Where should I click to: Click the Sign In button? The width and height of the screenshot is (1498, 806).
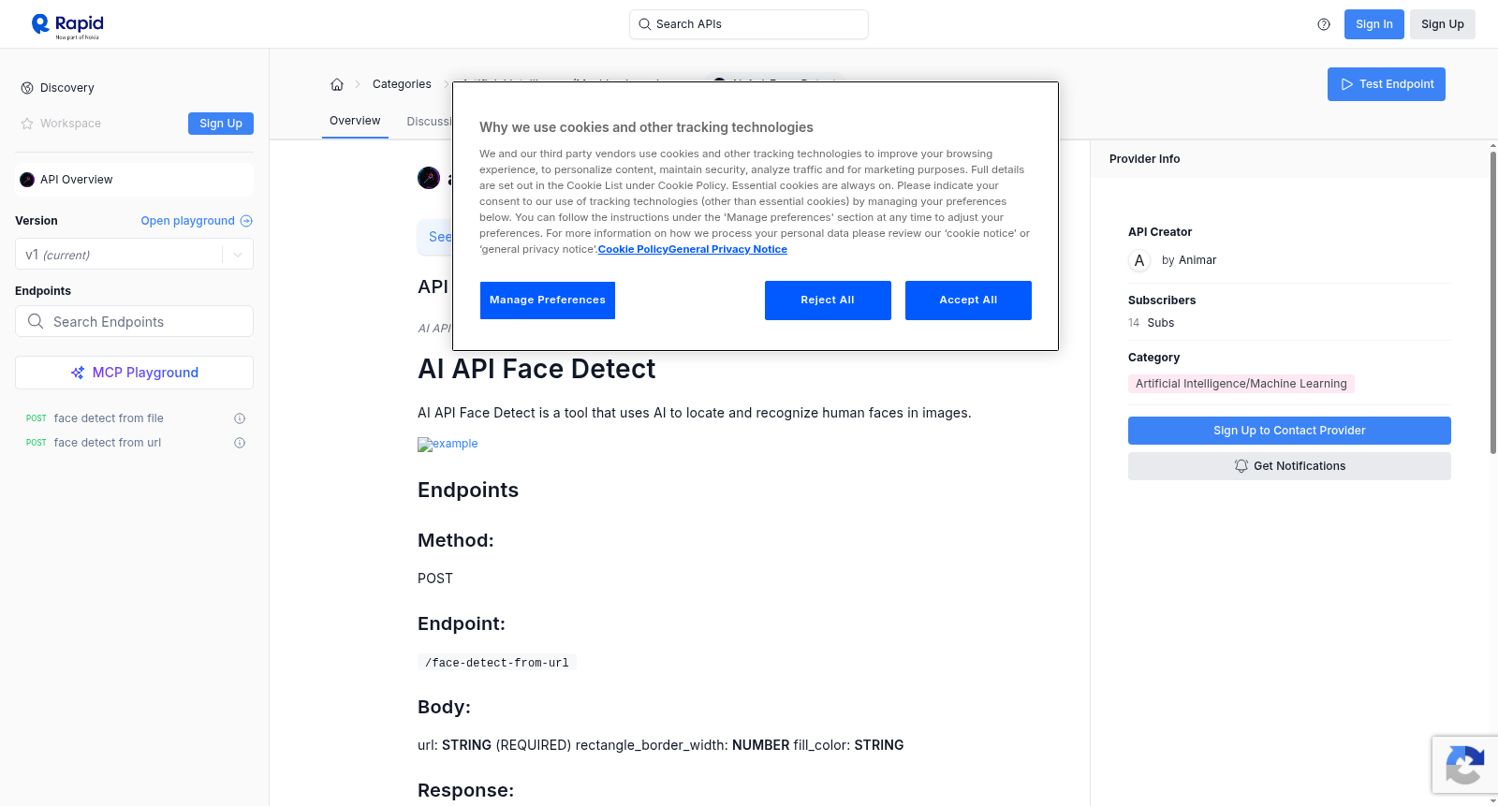[x=1374, y=24]
